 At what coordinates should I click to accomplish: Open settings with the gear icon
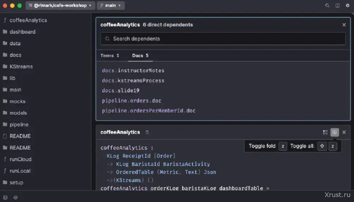pyautogui.click(x=347, y=6)
